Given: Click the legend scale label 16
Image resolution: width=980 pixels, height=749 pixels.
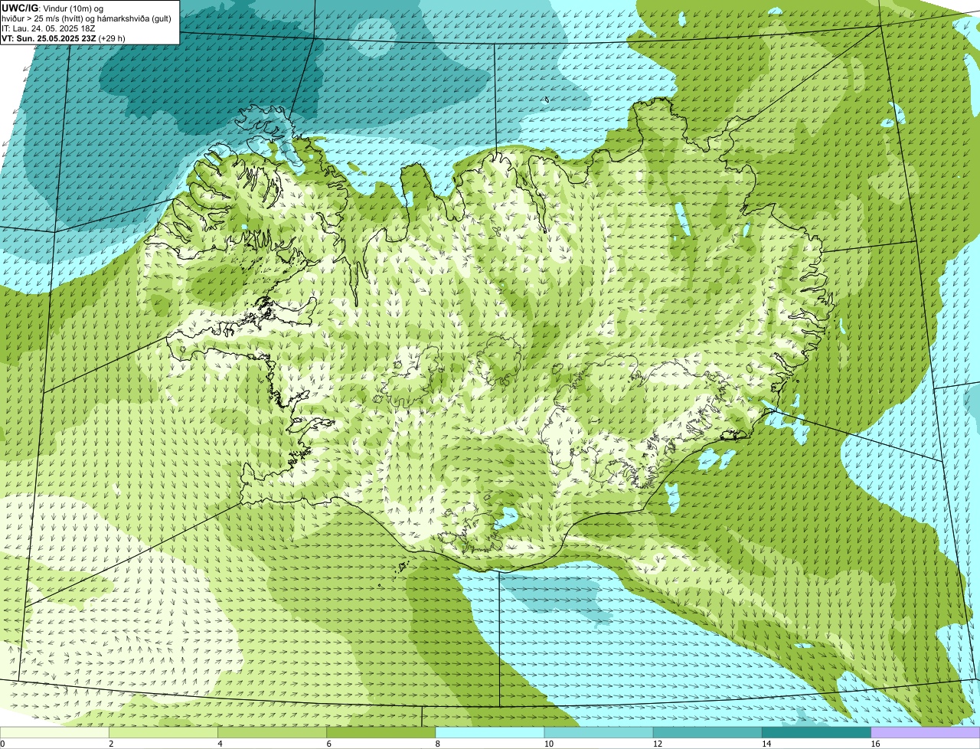Looking at the screenshot, I should 874,744.
